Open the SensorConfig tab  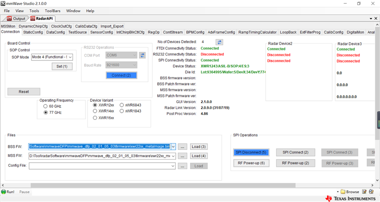(102, 32)
